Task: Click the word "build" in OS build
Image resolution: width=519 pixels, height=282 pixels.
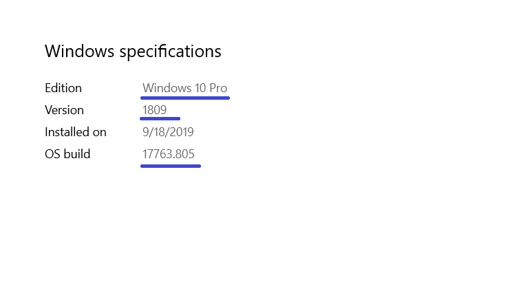Action: click(77, 154)
